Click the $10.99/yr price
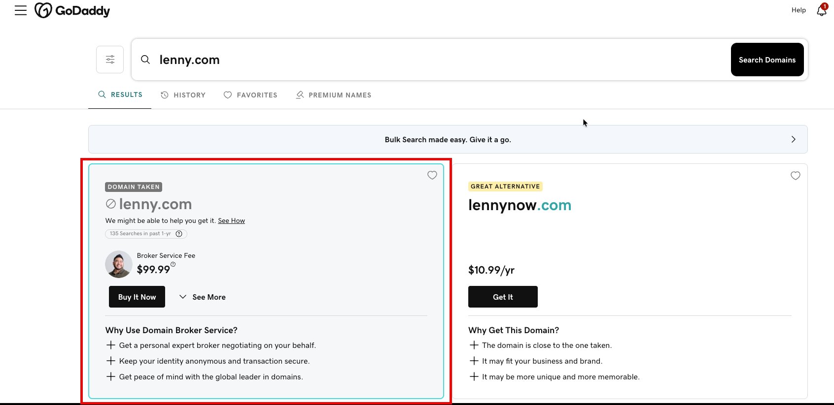The width and height of the screenshot is (834, 405). pyautogui.click(x=491, y=270)
